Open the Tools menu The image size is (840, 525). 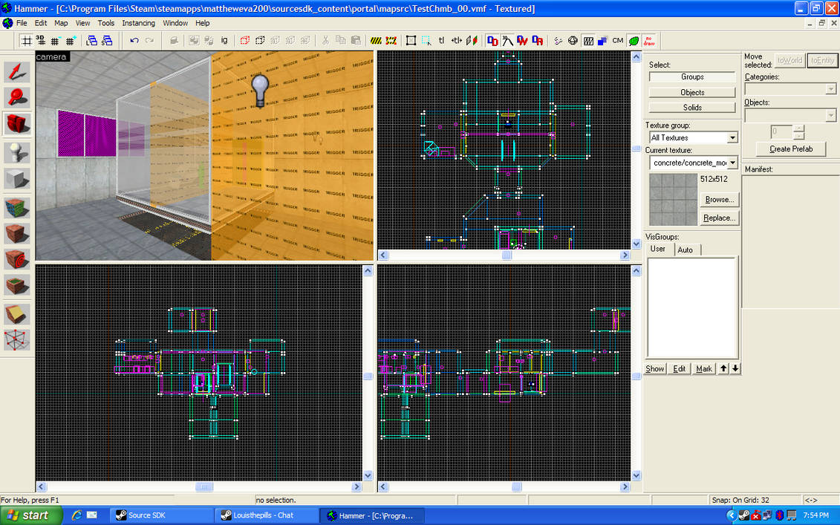pos(105,23)
